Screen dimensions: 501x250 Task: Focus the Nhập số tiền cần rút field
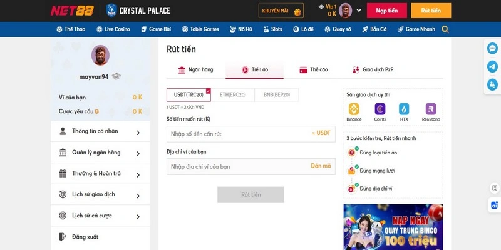click(251, 134)
